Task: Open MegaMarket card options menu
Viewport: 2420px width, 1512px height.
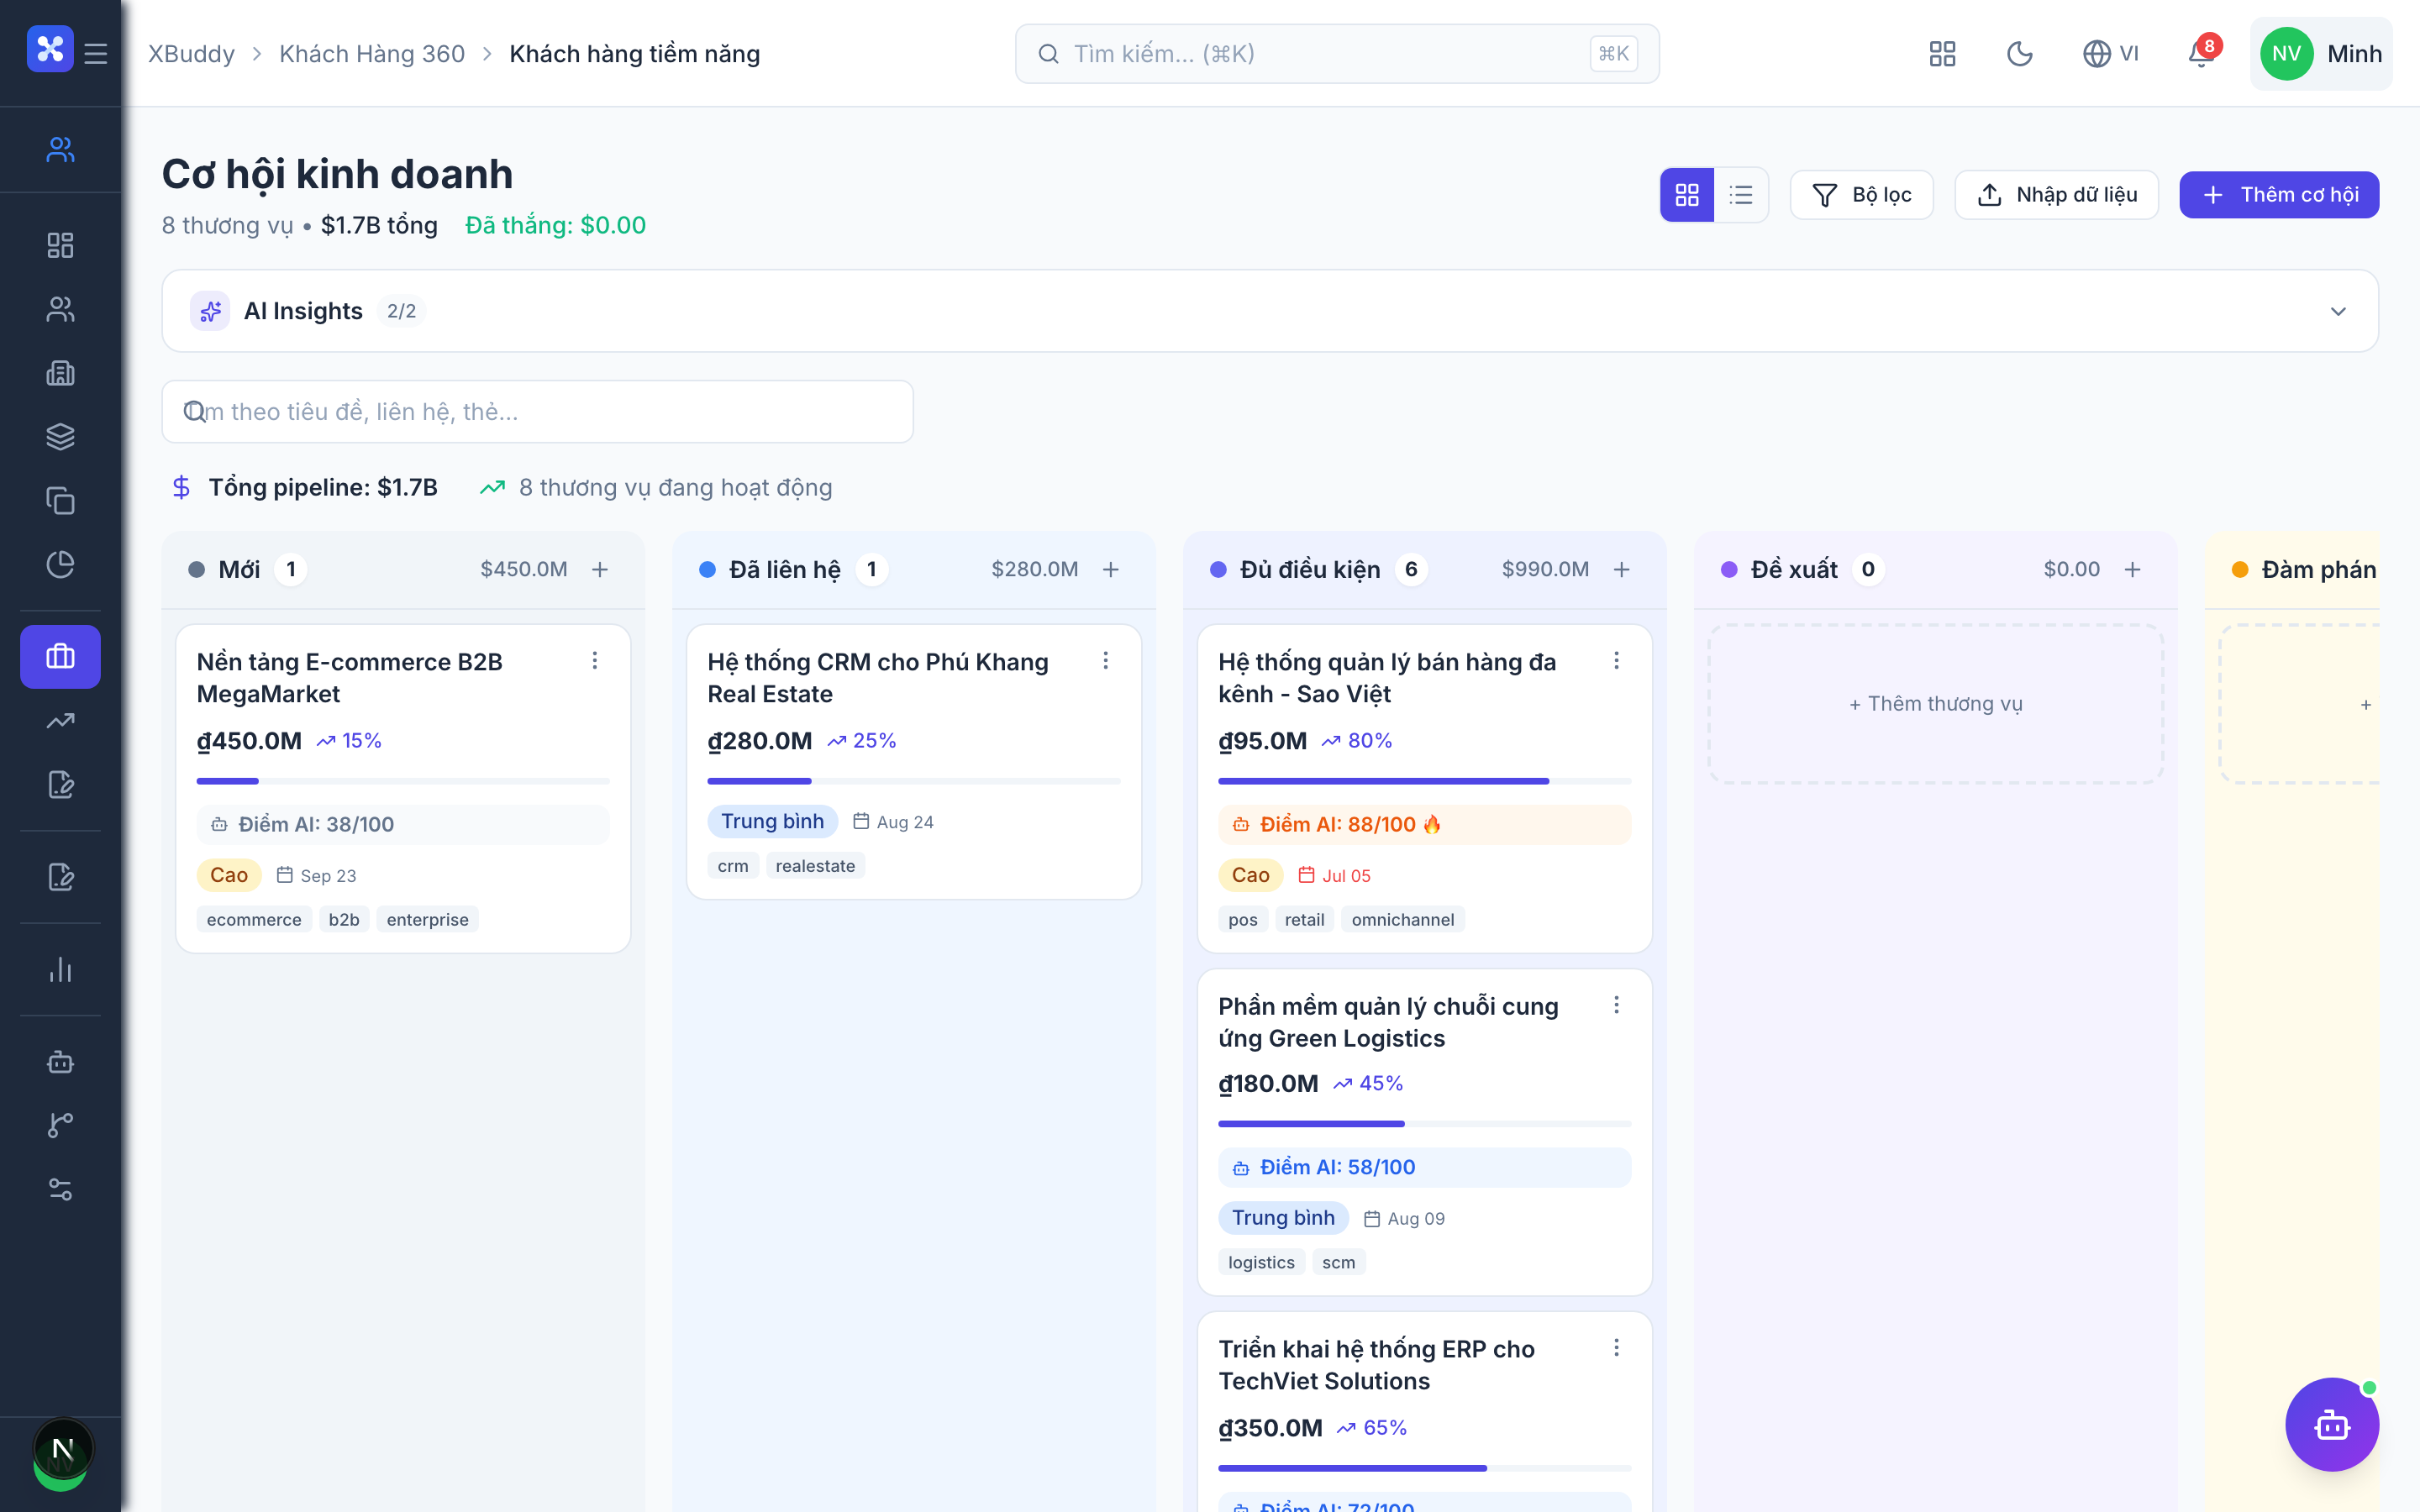Action: click(x=595, y=660)
